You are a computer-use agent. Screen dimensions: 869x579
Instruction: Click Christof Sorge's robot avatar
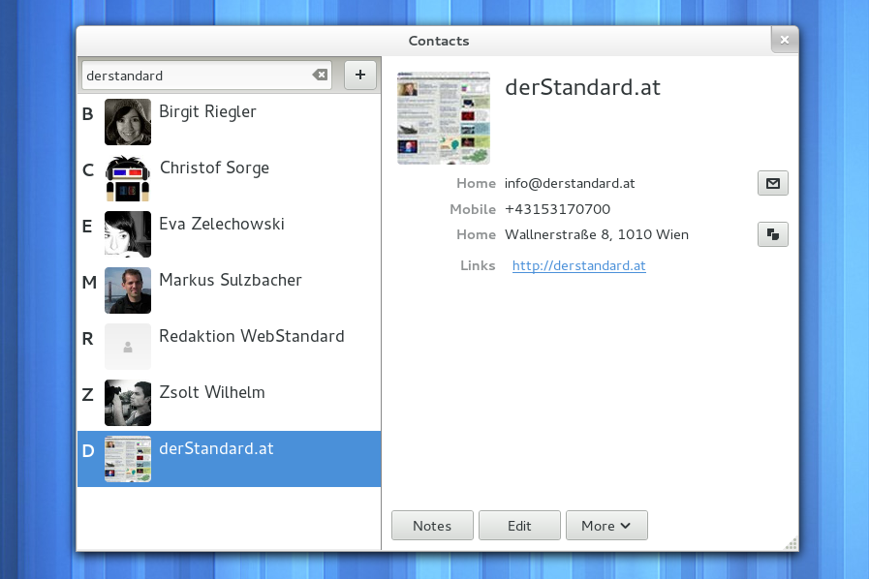[x=128, y=178]
